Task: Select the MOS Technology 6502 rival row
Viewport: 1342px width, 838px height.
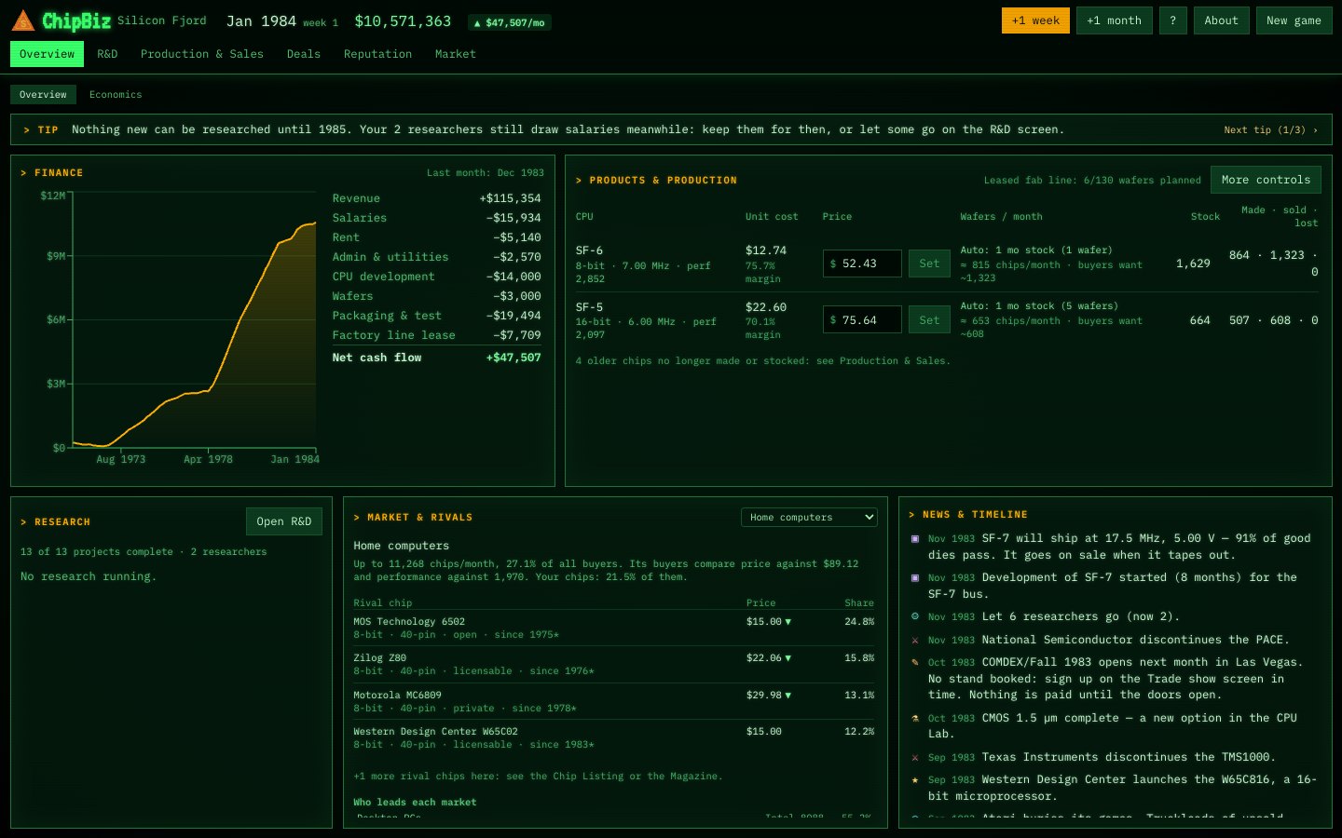Action: click(613, 628)
